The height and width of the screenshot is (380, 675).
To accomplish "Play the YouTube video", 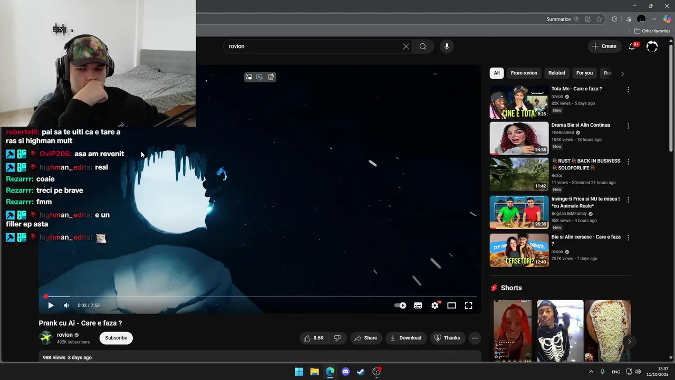I will pyautogui.click(x=51, y=305).
